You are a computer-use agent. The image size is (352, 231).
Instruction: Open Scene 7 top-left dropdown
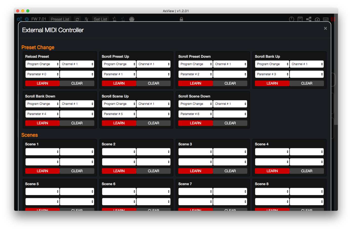coord(195,191)
